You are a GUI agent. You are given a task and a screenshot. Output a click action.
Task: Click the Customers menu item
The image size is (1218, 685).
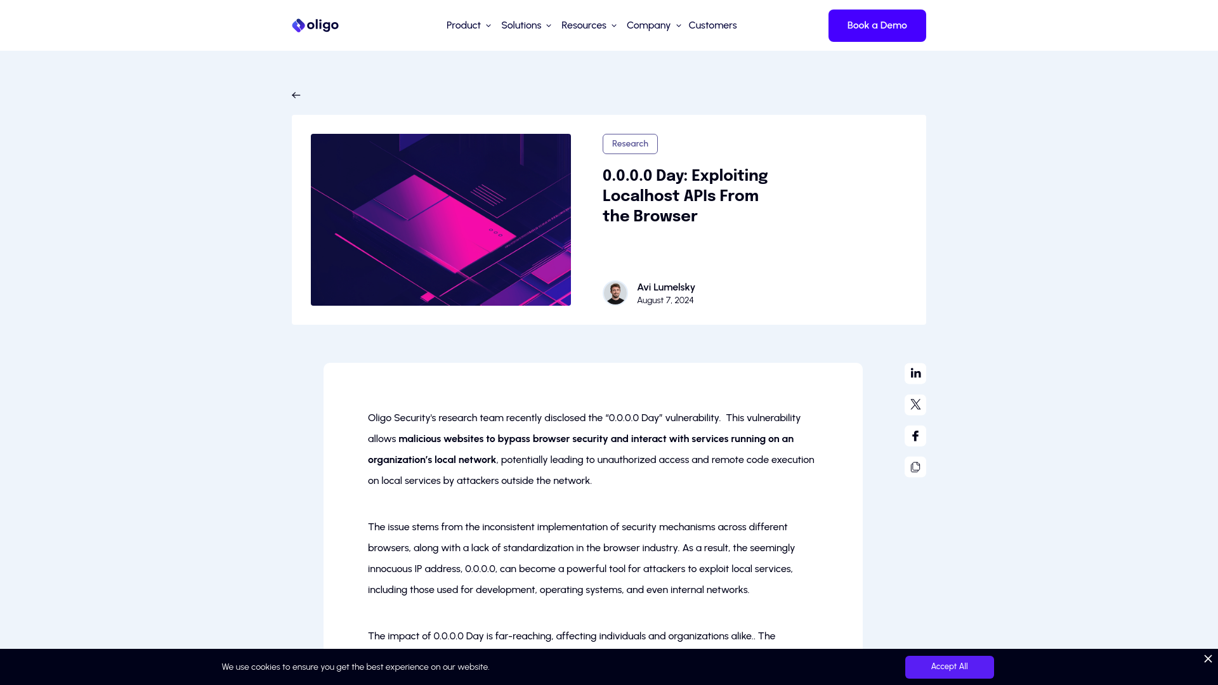click(713, 25)
